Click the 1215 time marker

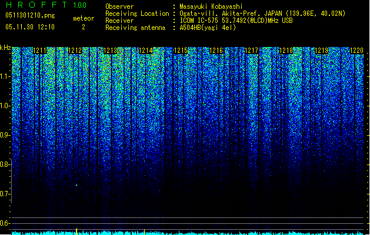click(181, 51)
